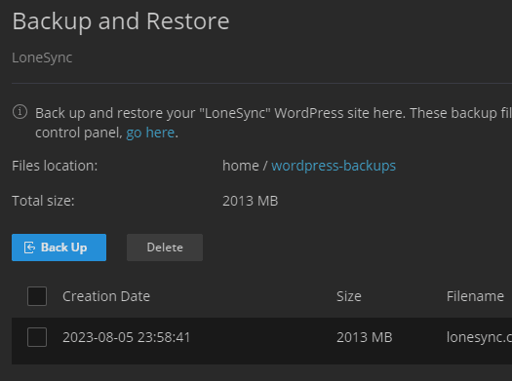This screenshot has height=381, width=512.
Task: Click the 'Total size:' label
Action: [43, 201]
